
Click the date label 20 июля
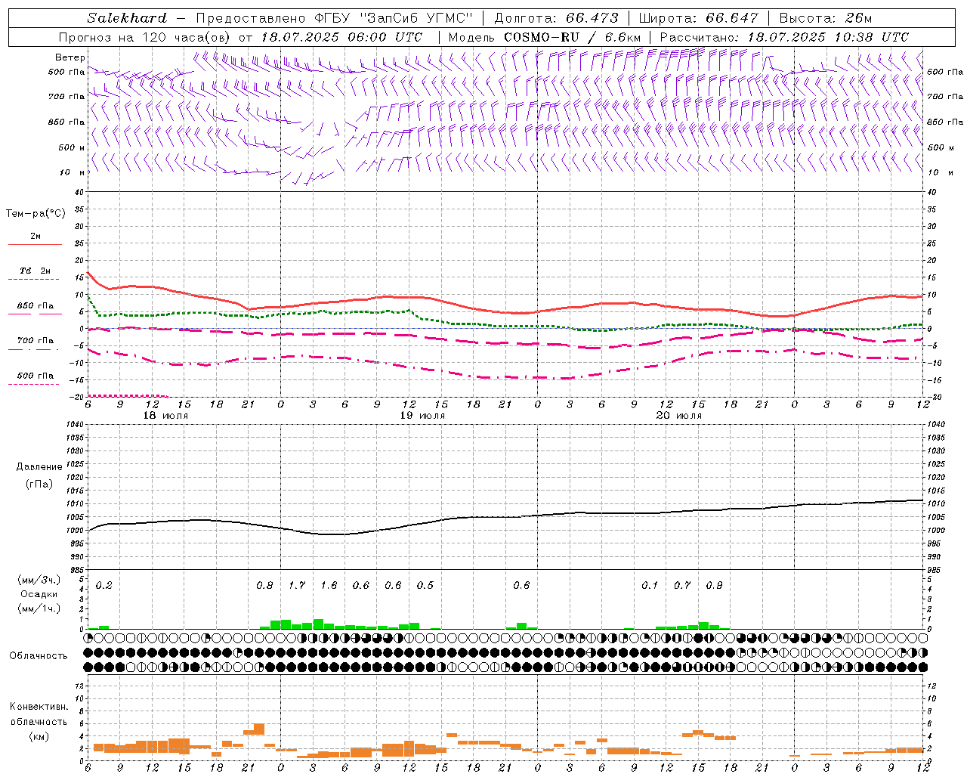coord(678,416)
